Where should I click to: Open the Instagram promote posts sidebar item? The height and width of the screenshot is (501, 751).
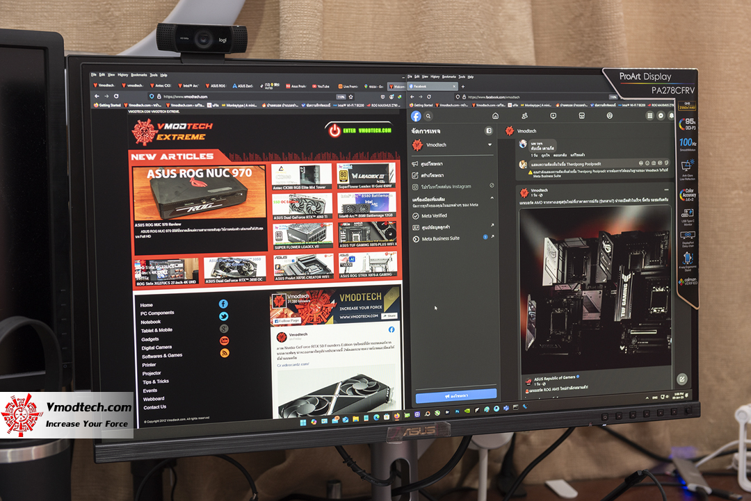coord(453,187)
